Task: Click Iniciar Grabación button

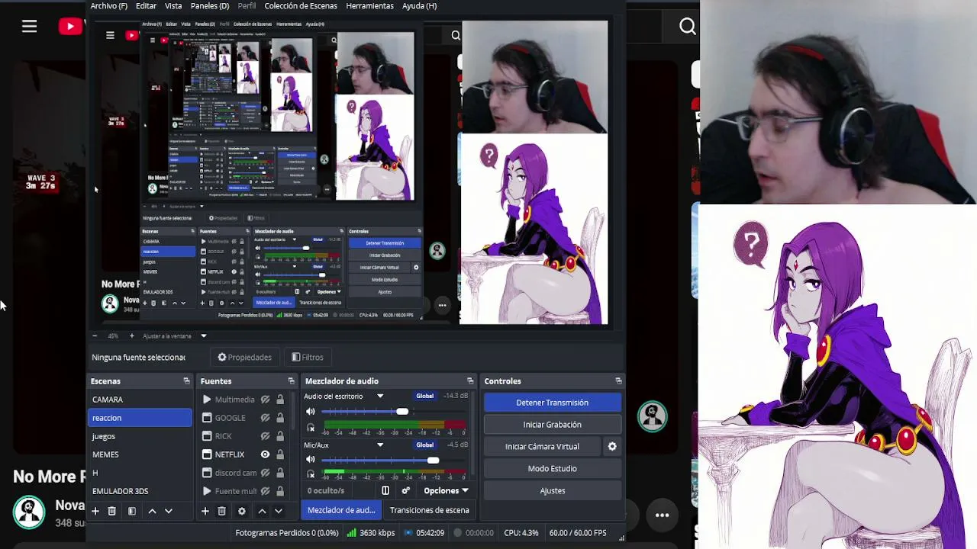Action: (x=552, y=425)
